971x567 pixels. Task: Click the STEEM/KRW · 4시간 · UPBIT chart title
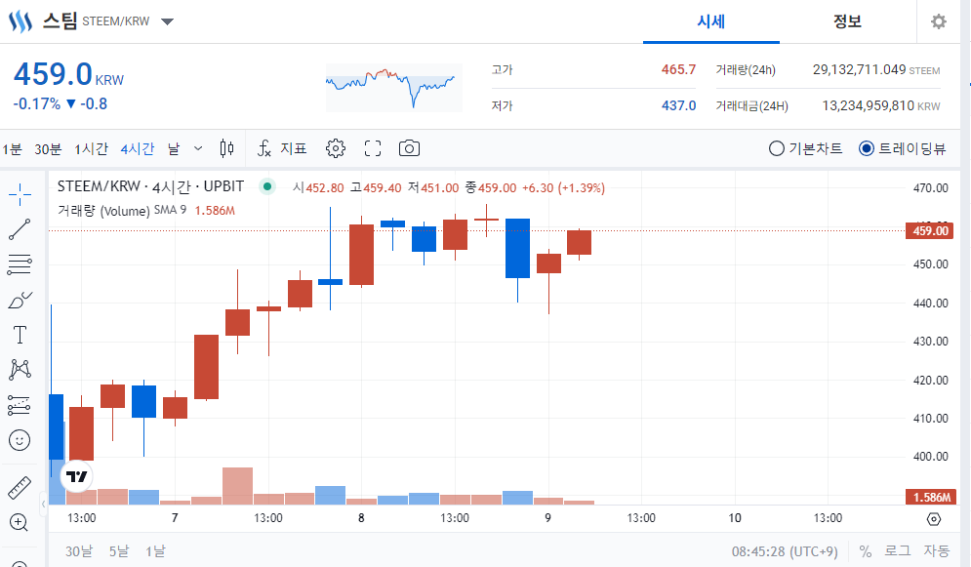tap(150, 186)
